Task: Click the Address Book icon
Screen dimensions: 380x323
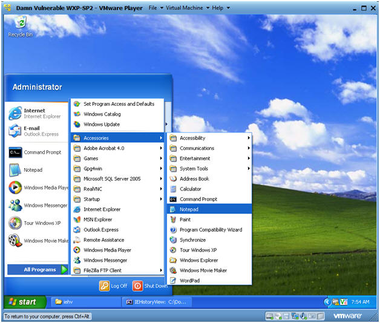Action: pos(173,179)
